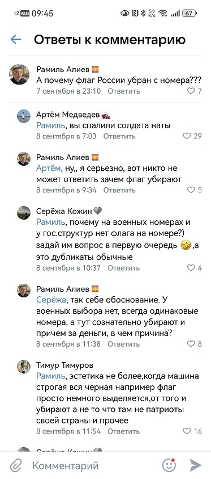
Task: Tap the attachment paperclip icon
Action: [15, 465]
